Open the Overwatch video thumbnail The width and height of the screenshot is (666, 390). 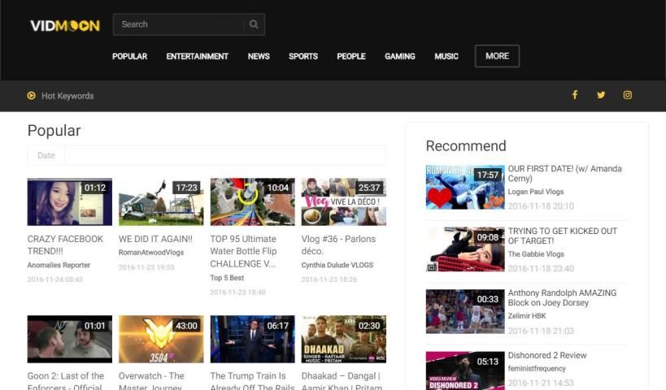[x=161, y=339]
